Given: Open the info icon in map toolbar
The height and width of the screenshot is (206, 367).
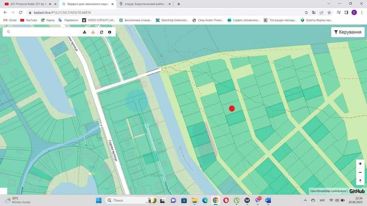Looking at the screenshot, I should pyautogui.click(x=109, y=32).
